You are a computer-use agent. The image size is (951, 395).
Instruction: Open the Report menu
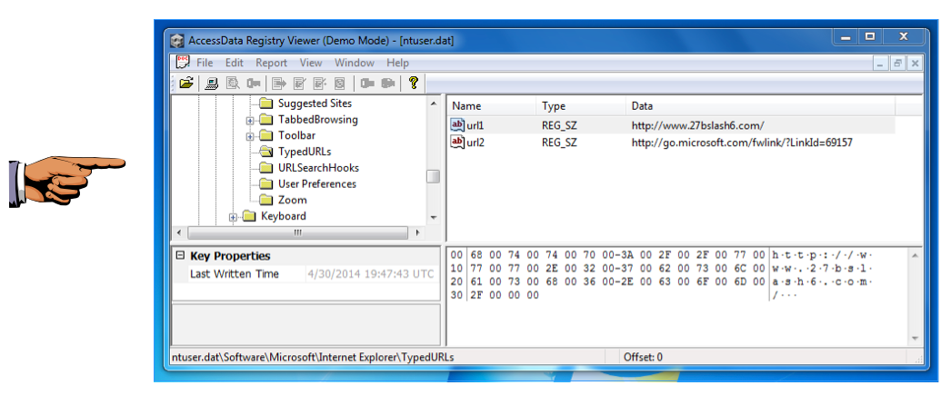271,63
